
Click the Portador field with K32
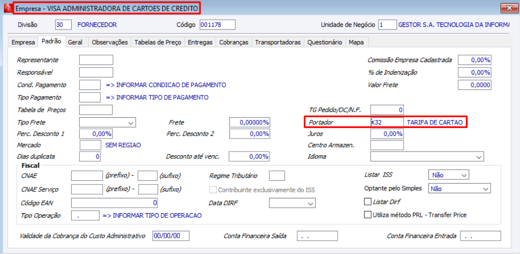[x=387, y=122]
